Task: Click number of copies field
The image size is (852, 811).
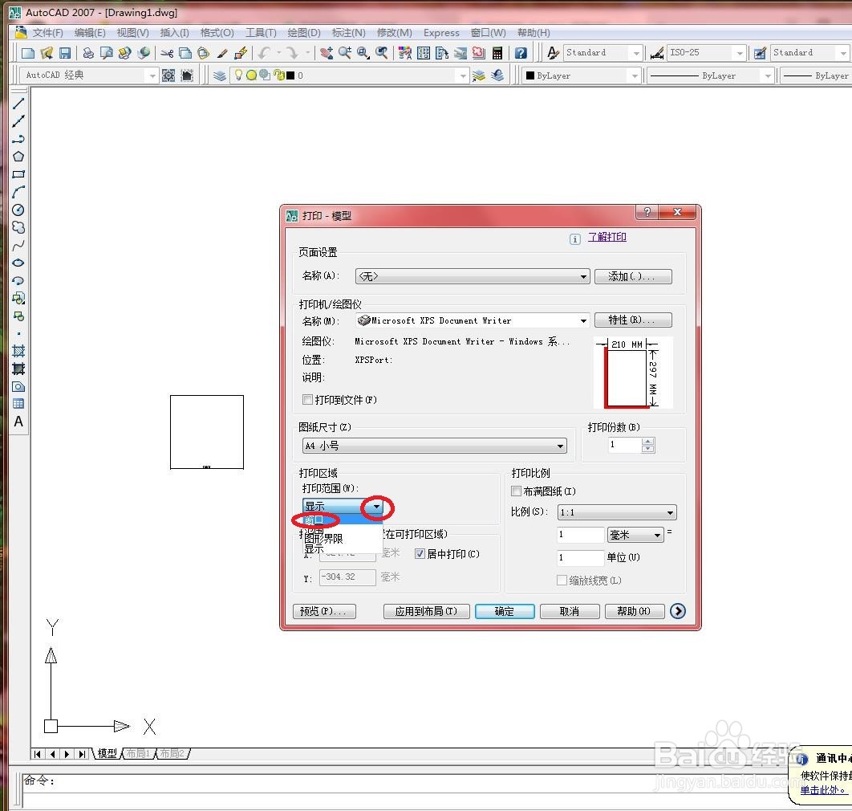Action: 625,445
